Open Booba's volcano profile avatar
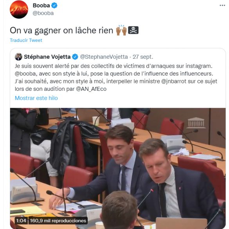The image size is (229, 229). coord(19,9)
